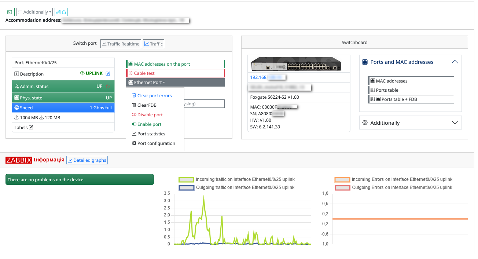The width and height of the screenshot is (478, 259).
Task: Click the Foxgate switch device image
Action: tap(299, 64)
